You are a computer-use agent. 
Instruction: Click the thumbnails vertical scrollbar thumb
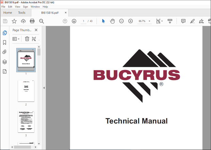[39, 52]
